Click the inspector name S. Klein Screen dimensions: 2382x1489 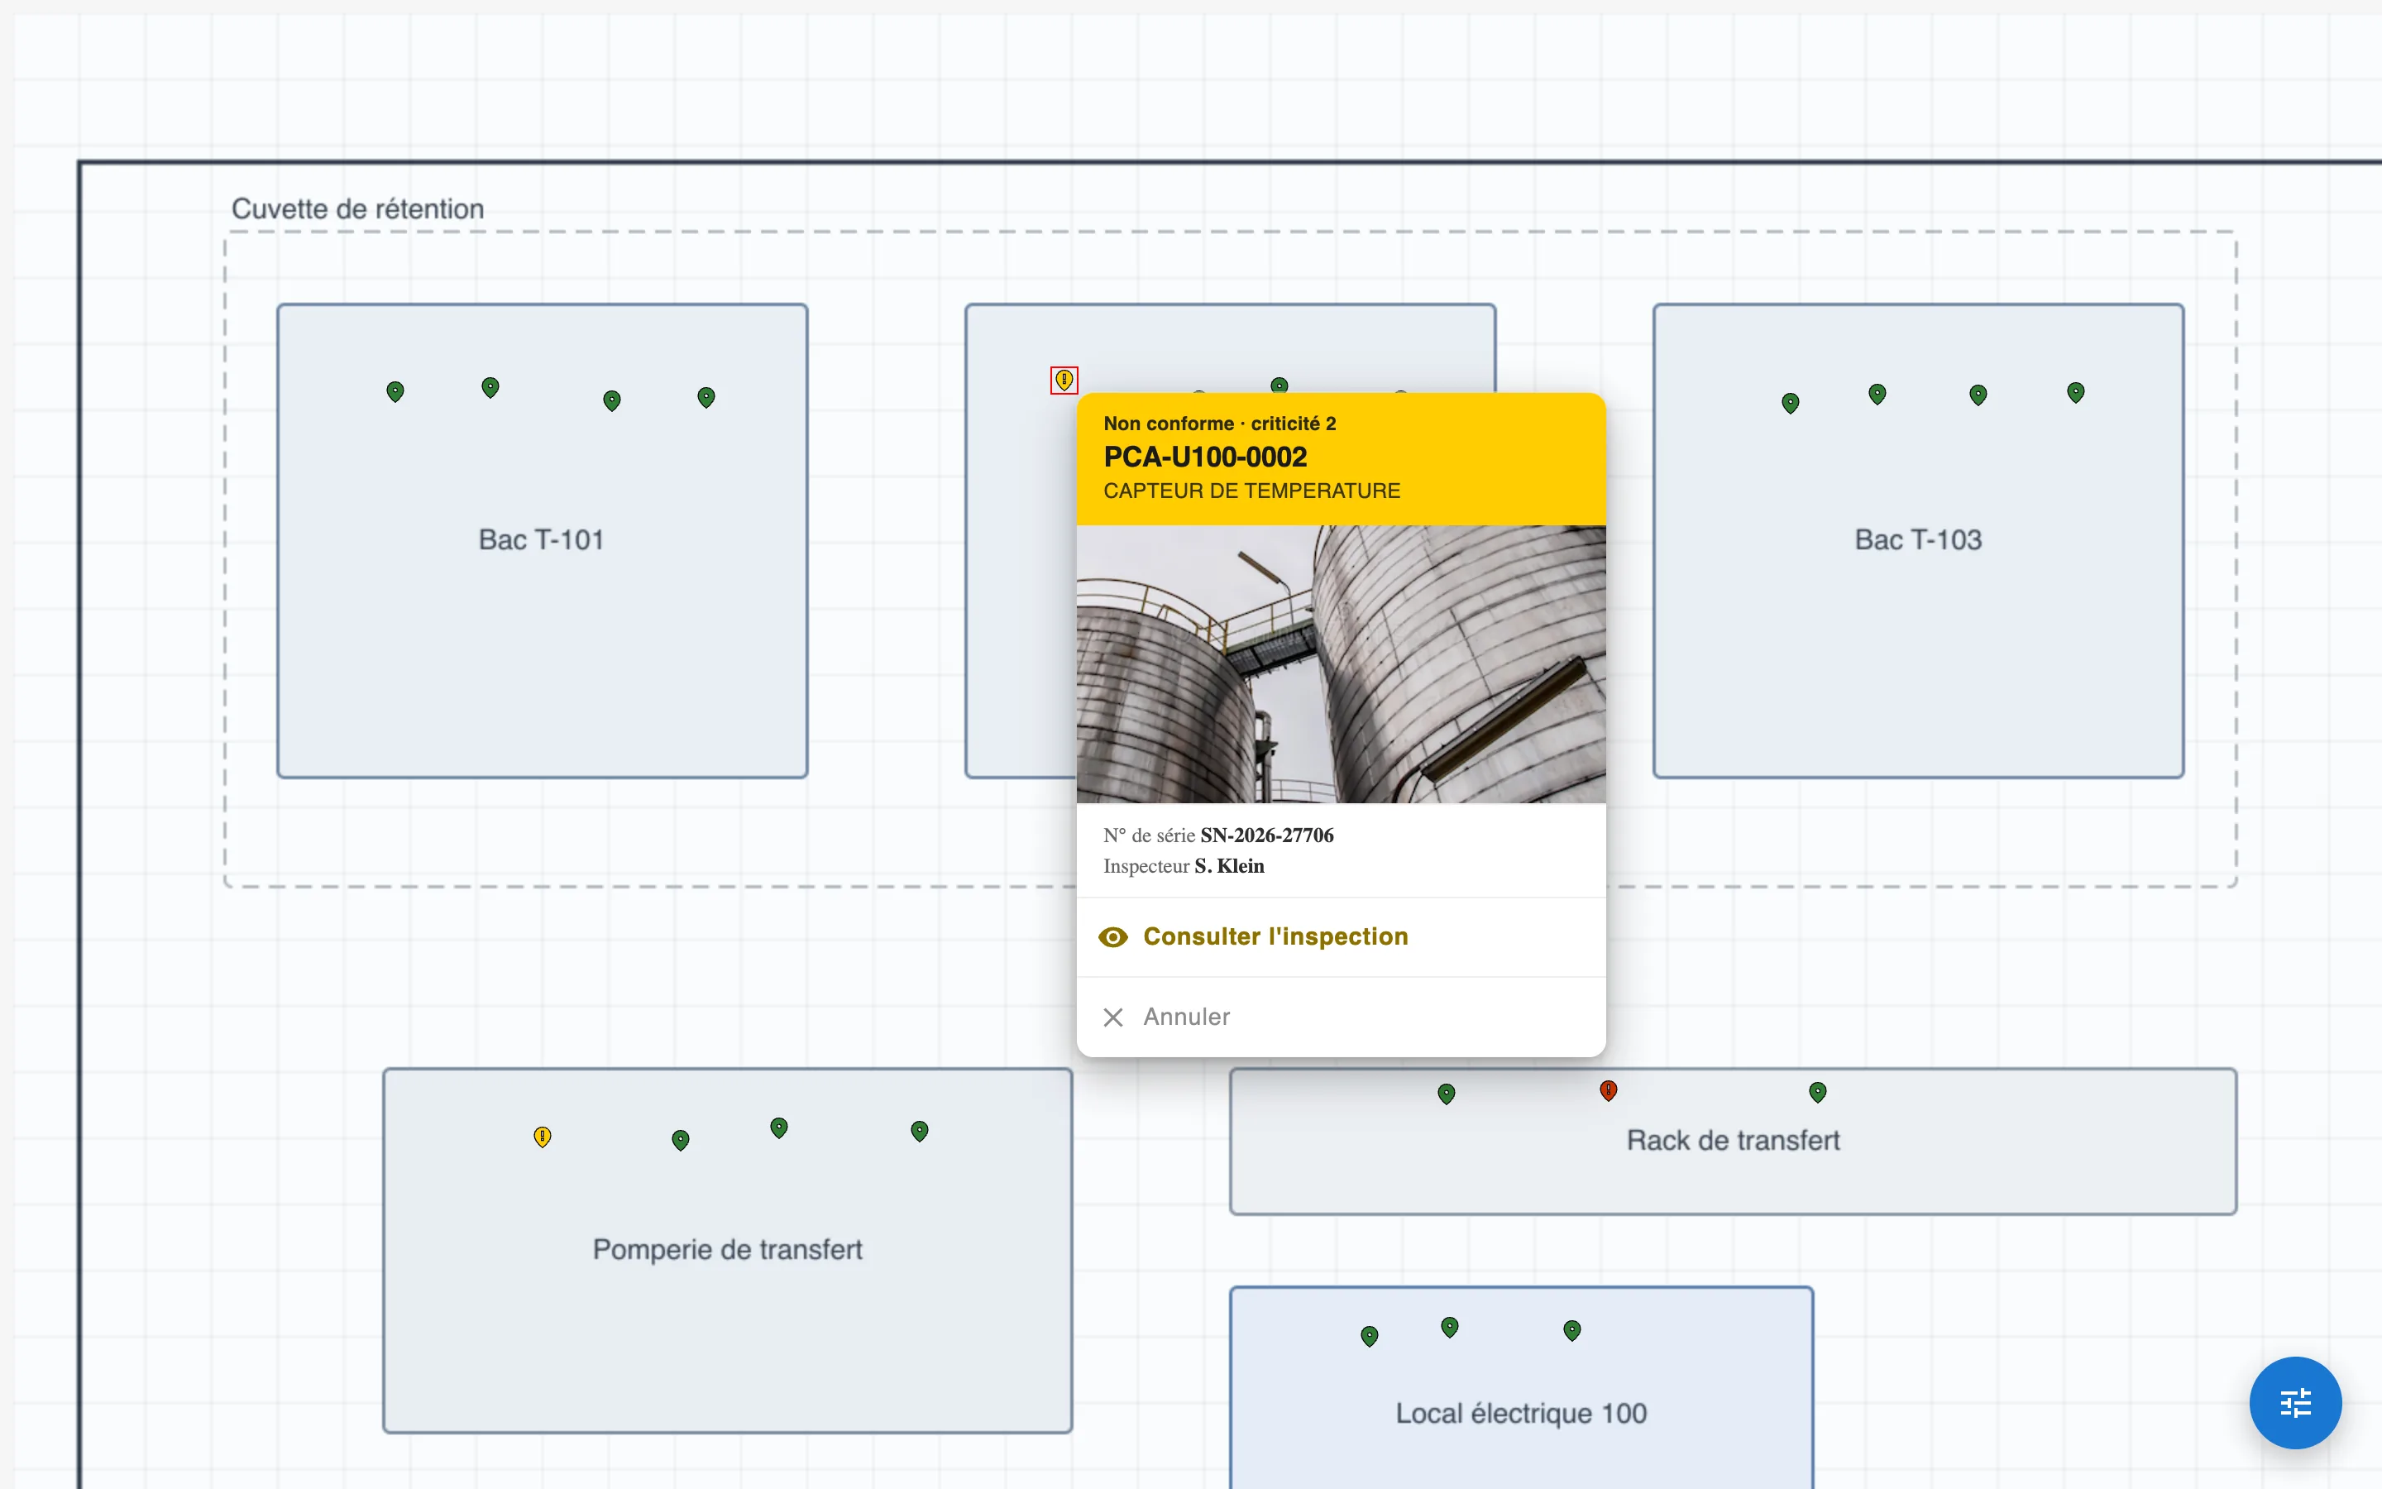pyautogui.click(x=1228, y=865)
